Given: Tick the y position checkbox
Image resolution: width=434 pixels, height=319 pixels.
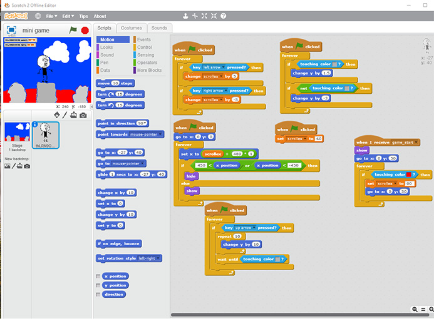Looking at the screenshot, I should (98, 285).
